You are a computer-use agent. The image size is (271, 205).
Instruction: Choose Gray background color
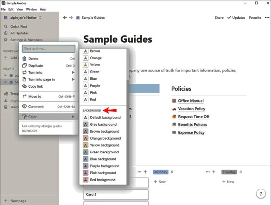coord(103,124)
